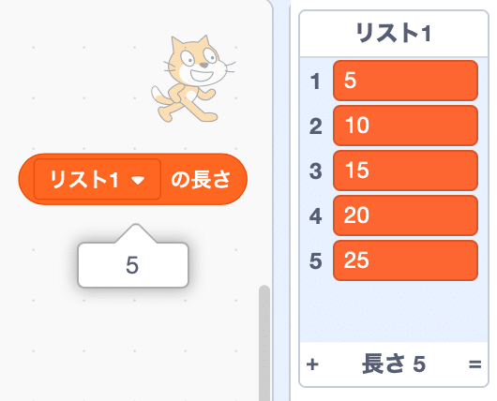The width and height of the screenshot is (497, 401).
Task: Open the リスト1 dropdown arrow in block
Action: click(x=138, y=180)
